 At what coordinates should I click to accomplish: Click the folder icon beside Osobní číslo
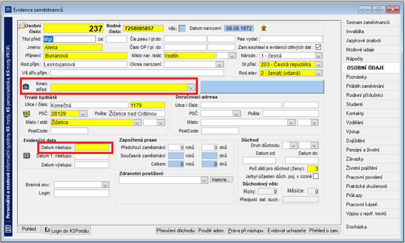(22, 25)
